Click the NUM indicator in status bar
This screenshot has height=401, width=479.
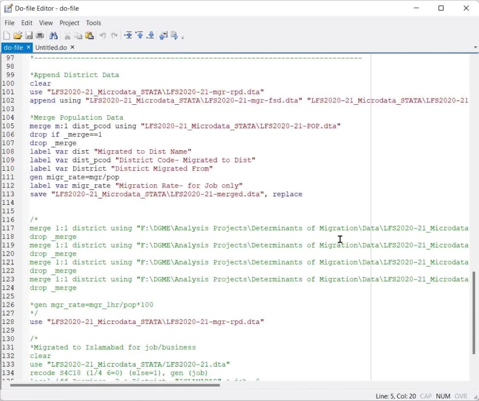coord(443,396)
